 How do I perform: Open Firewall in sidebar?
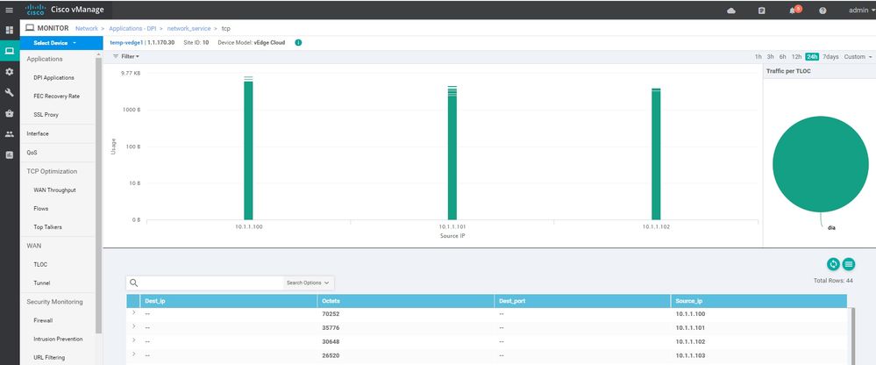pyautogui.click(x=43, y=320)
